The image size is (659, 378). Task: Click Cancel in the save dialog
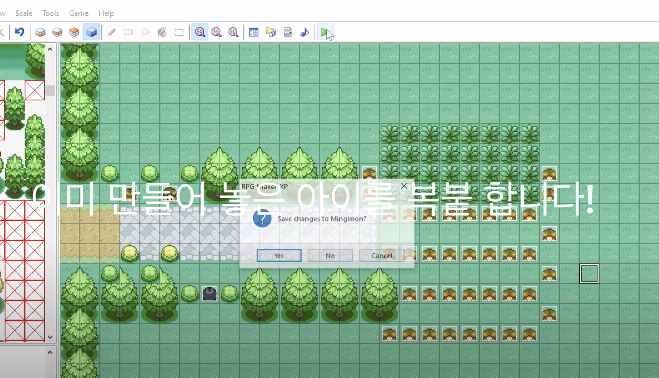pos(381,255)
